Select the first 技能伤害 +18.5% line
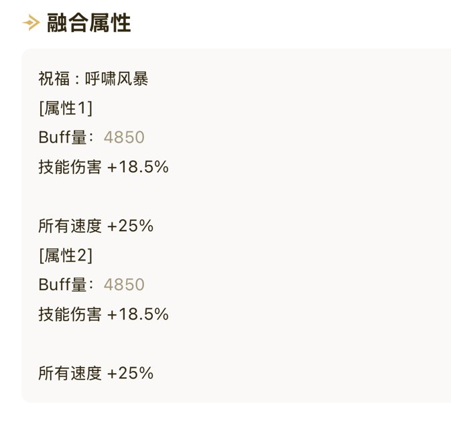This screenshot has height=422, width=451. 104,167
